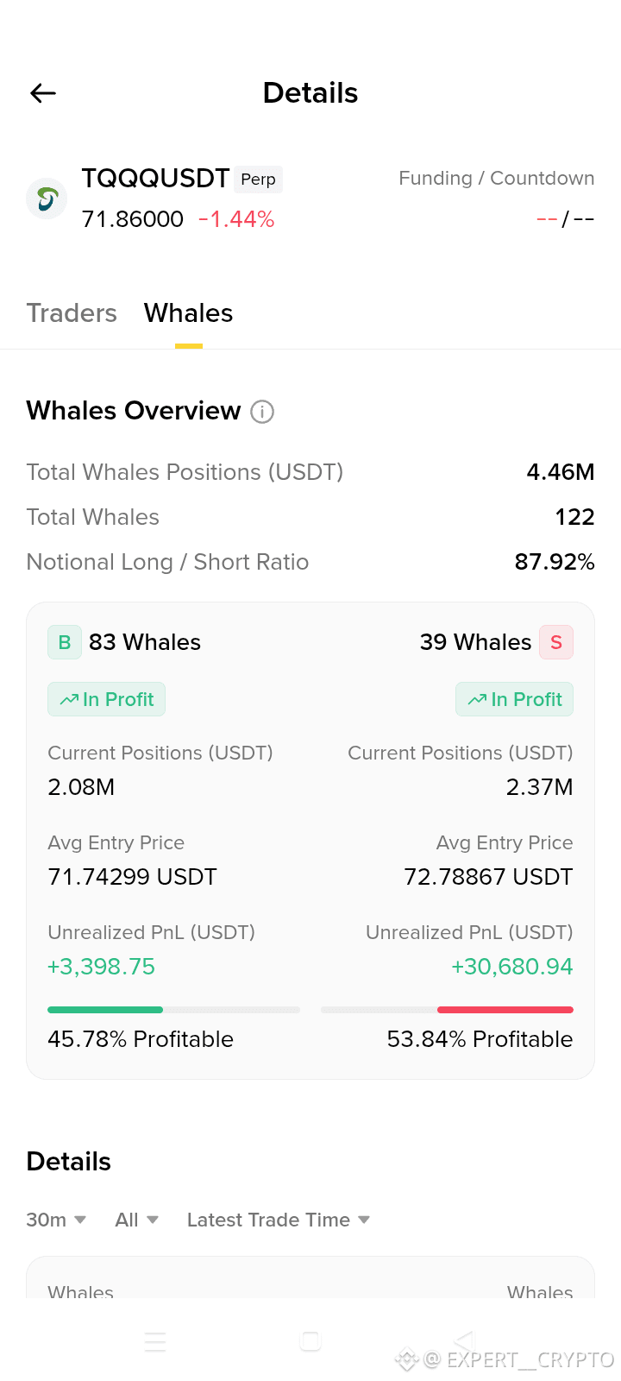
Task: Tap the Perp label badge
Action: click(258, 180)
